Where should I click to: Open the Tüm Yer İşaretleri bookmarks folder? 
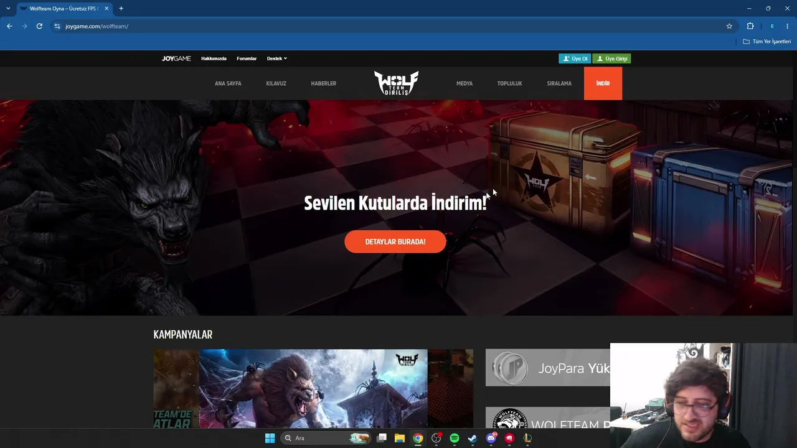(767, 42)
